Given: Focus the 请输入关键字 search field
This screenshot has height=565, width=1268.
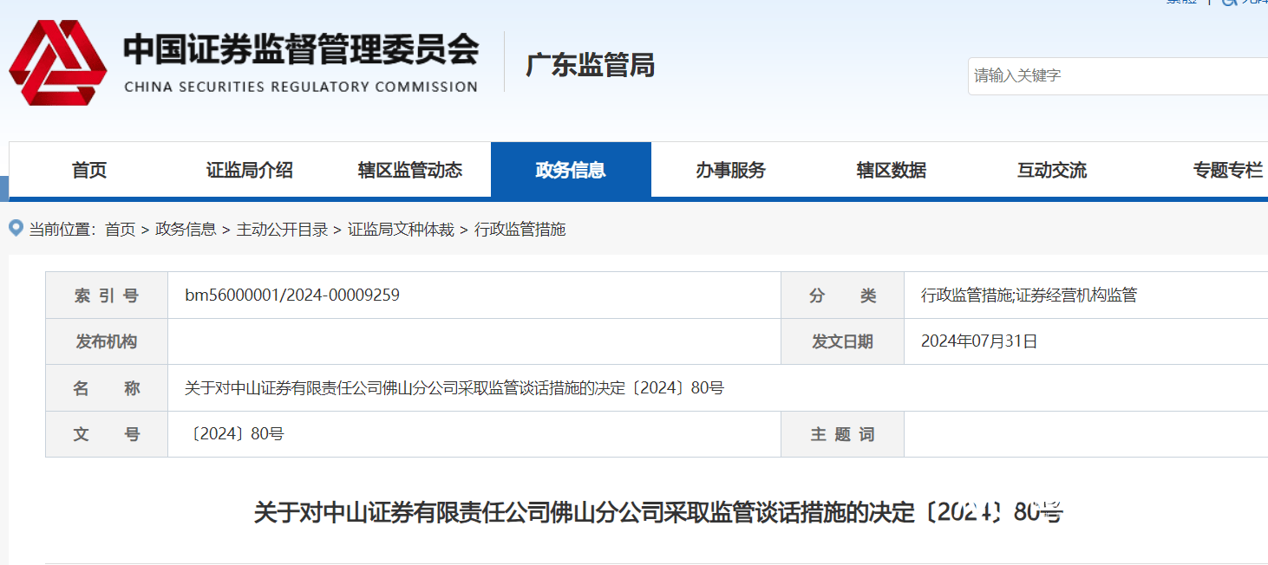Looking at the screenshot, I should coord(1118,75).
